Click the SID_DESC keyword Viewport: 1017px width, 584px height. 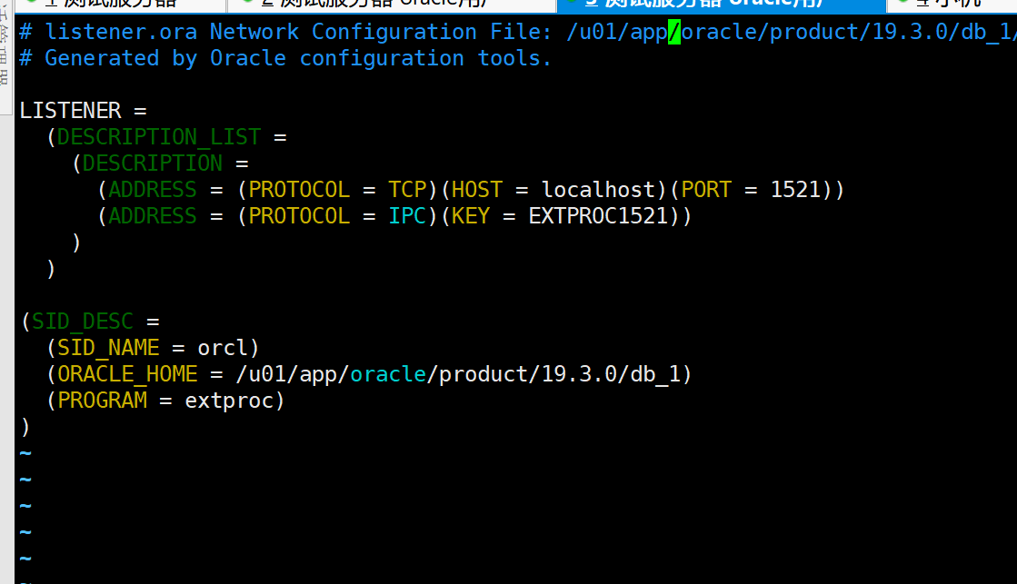point(83,322)
